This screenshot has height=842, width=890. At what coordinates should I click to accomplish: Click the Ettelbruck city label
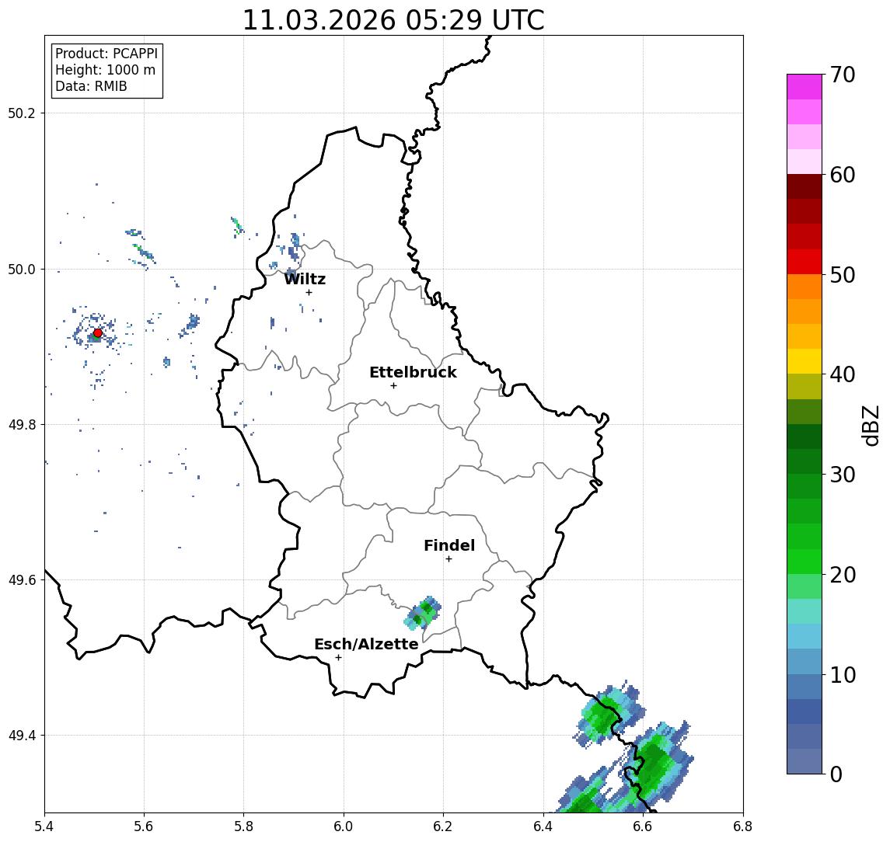pyautogui.click(x=413, y=372)
